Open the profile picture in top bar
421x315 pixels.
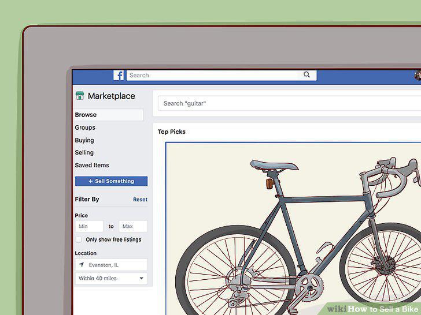pos(418,76)
